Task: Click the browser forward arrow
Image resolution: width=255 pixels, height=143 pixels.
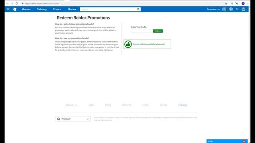Action: coord(12,4)
